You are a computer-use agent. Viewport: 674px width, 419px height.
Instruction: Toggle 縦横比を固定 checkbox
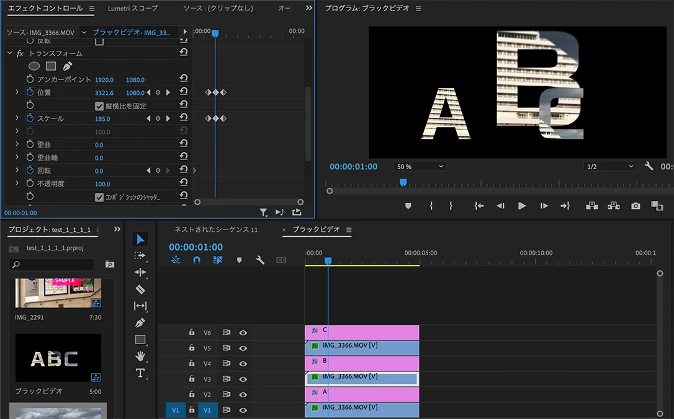pyautogui.click(x=99, y=106)
